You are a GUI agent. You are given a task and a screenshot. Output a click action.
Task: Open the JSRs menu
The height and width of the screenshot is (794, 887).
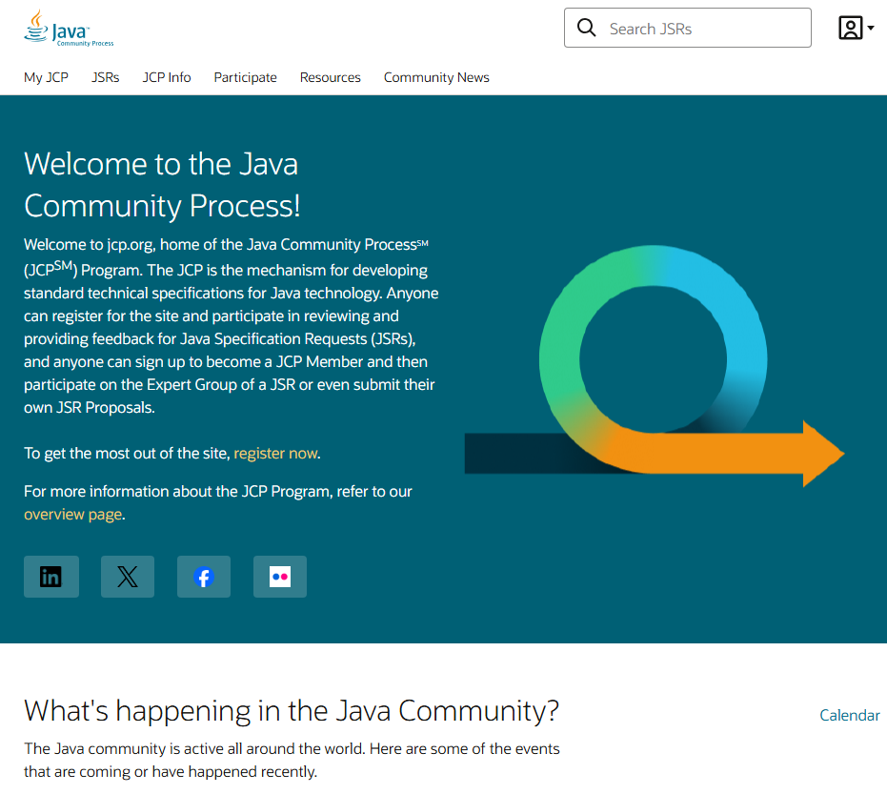(x=105, y=77)
